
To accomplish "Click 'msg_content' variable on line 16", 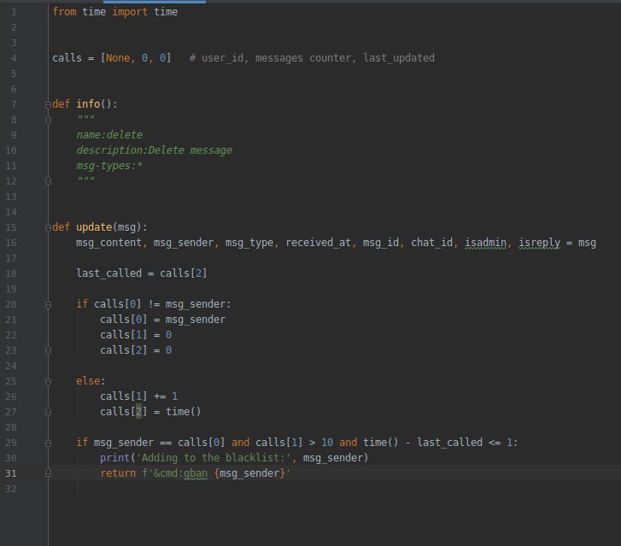I will [x=109, y=243].
